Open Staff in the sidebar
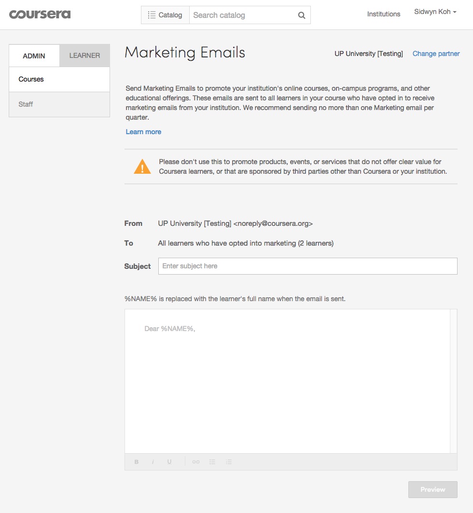The height and width of the screenshot is (513, 473). tap(26, 104)
